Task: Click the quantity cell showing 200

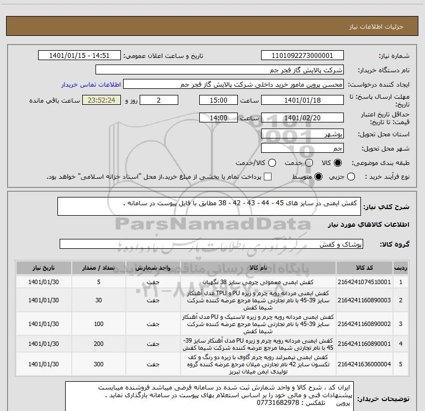Action: [99, 344]
